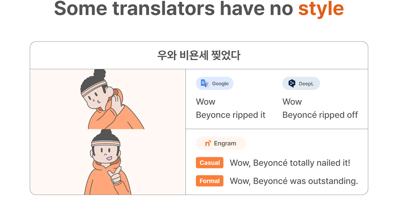Click the "Wow" line under the DeepL badge
The width and height of the screenshot is (398, 199).
tap(292, 102)
